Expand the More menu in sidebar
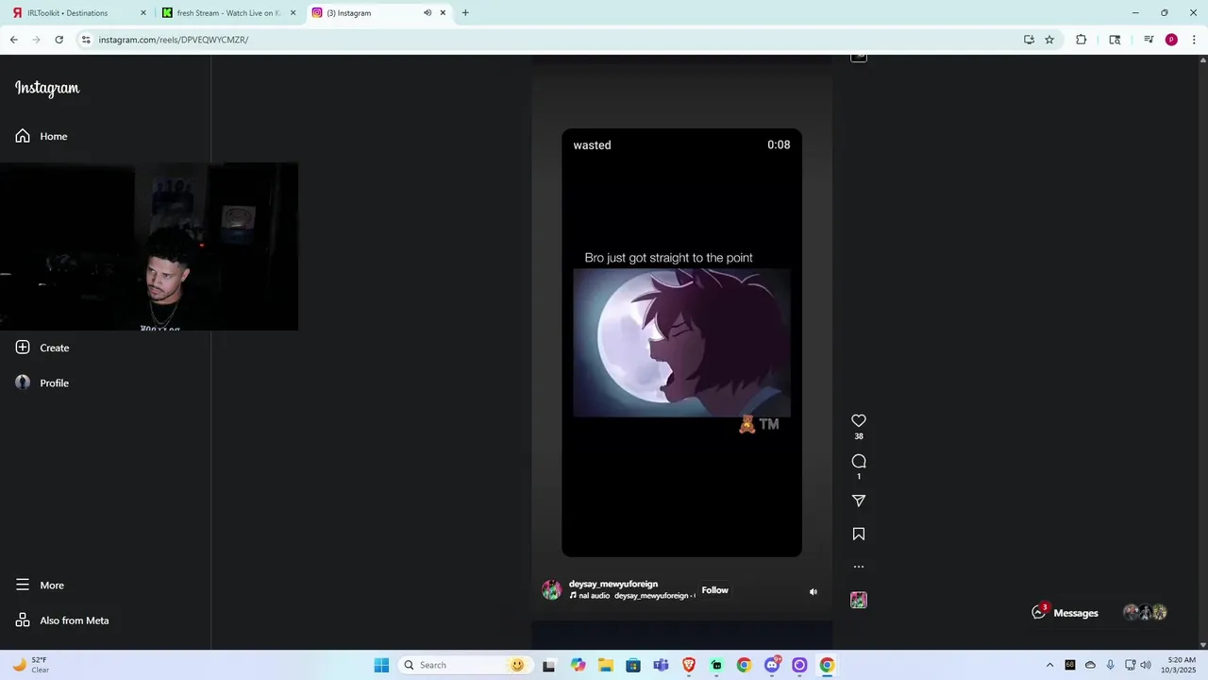The image size is (1208, 680). [x=40, y=585]
